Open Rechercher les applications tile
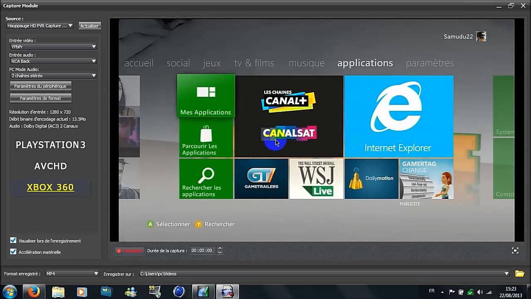Screen dimensions: 531x299 [x=206, y=179]
